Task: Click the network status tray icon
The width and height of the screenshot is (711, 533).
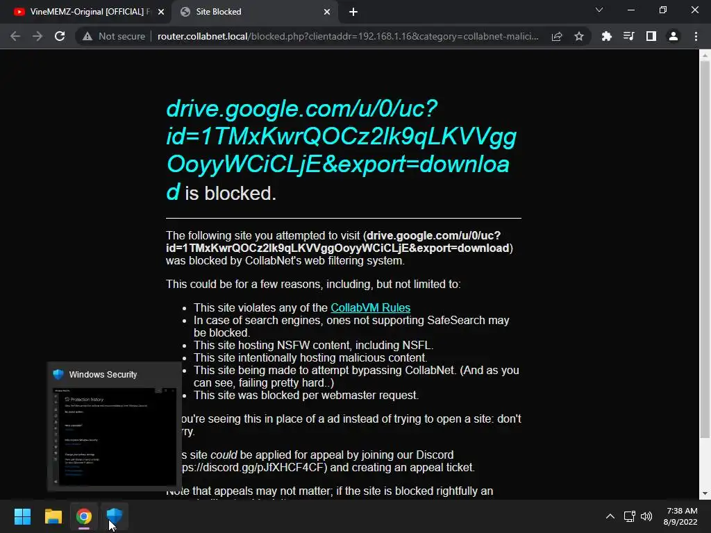Action: click(629, 516)
